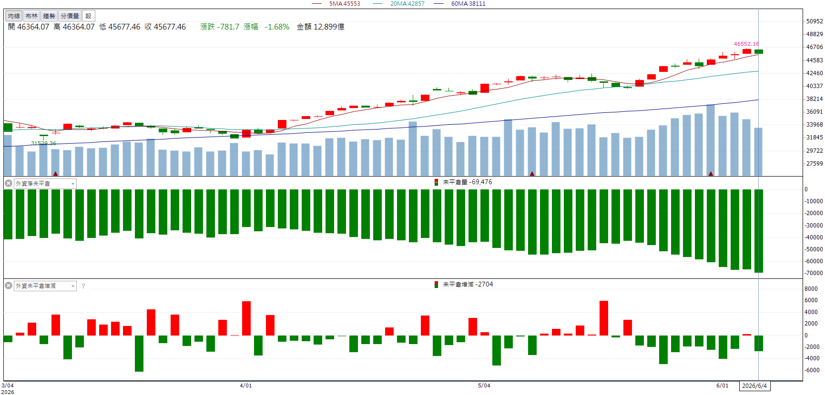Click the 5MA 45553 legend label
The height and width of the screenshot is (395, 825).
click(x=345, y=4)
